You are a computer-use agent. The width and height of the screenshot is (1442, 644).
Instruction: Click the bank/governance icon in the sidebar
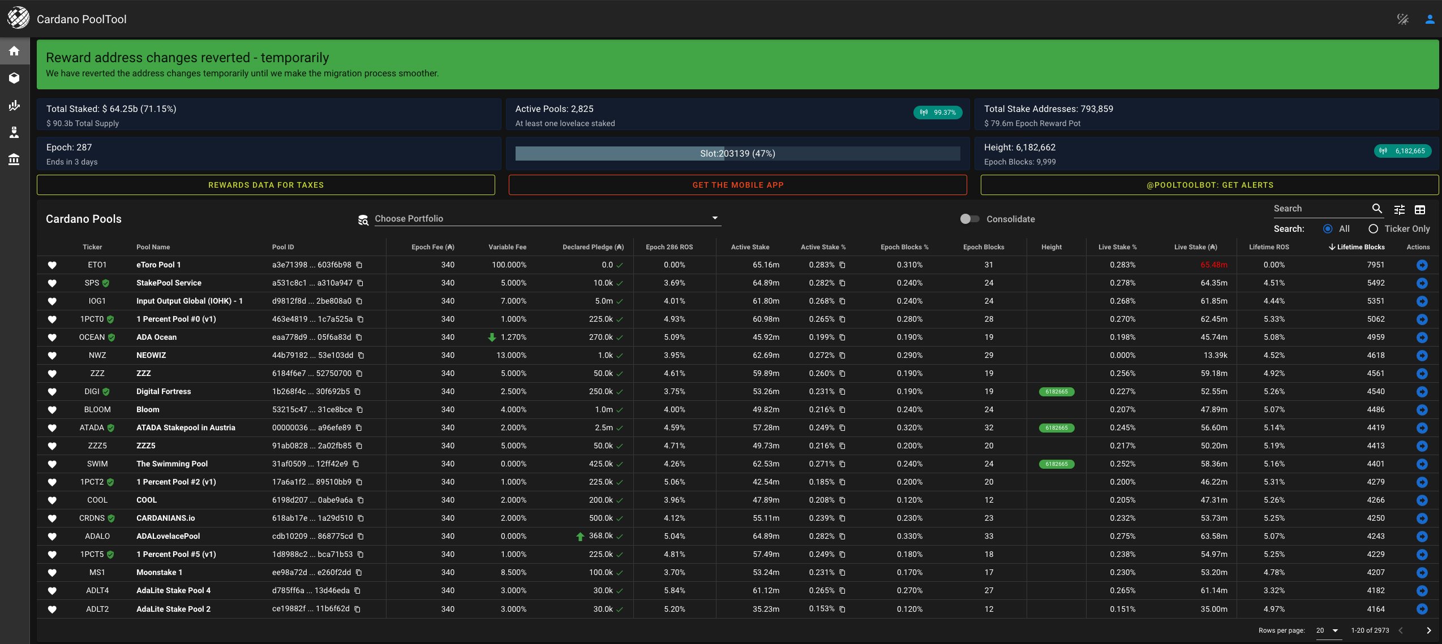tap(15, 159)
